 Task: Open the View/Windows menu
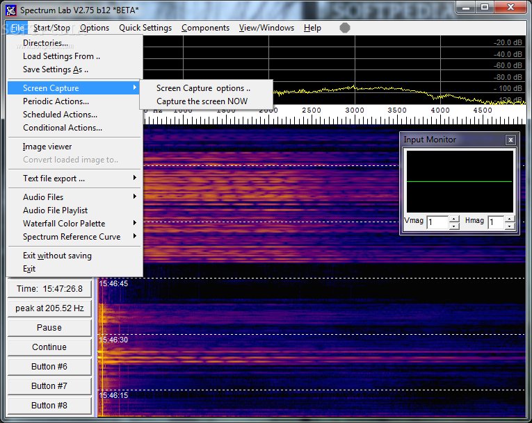coord(266,28)
